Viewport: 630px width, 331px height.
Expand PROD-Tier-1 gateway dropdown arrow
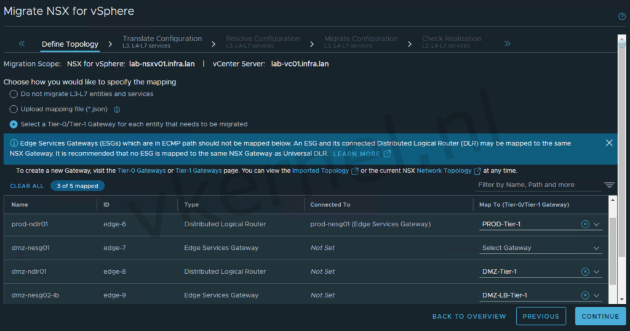[596, 224]
